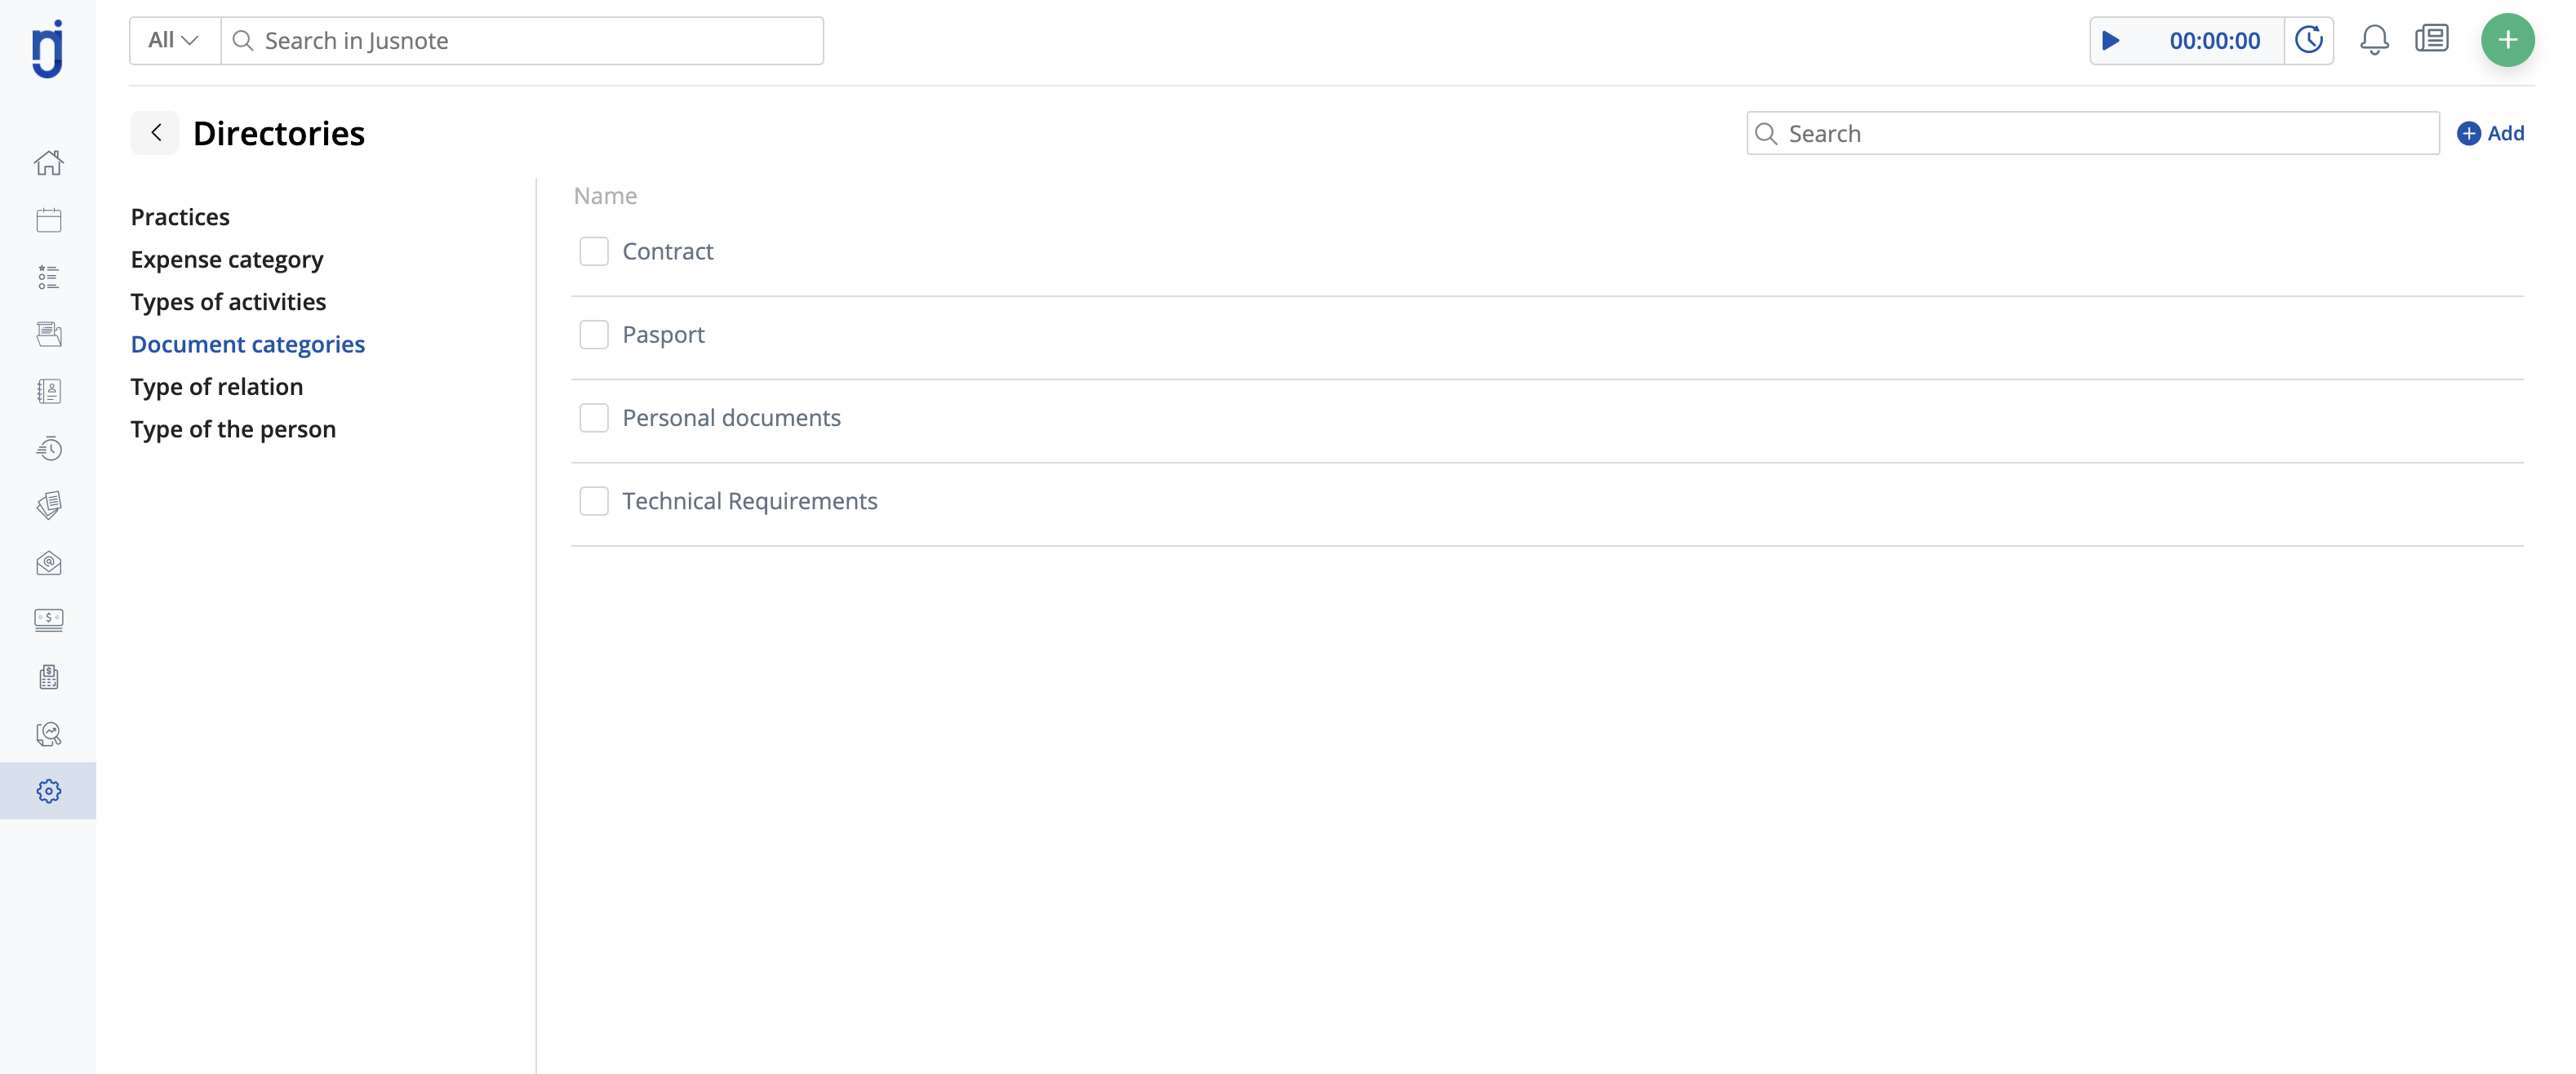Click the Add directory entry button

click(x=2490, y=133)
